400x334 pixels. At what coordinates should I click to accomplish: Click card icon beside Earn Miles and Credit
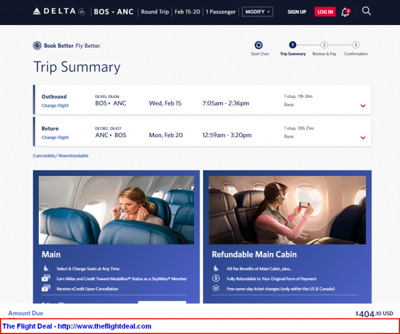(46, 278)
